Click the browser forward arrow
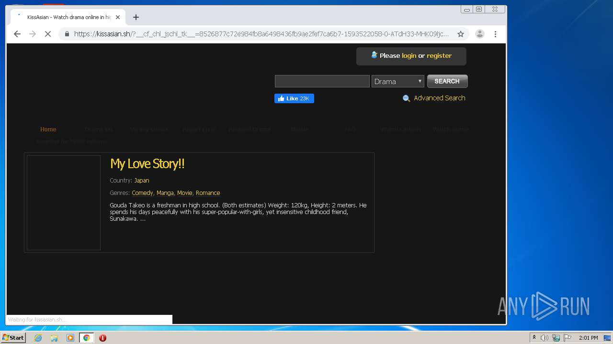This screenshot has height=344, width=613. pos(33,34)
